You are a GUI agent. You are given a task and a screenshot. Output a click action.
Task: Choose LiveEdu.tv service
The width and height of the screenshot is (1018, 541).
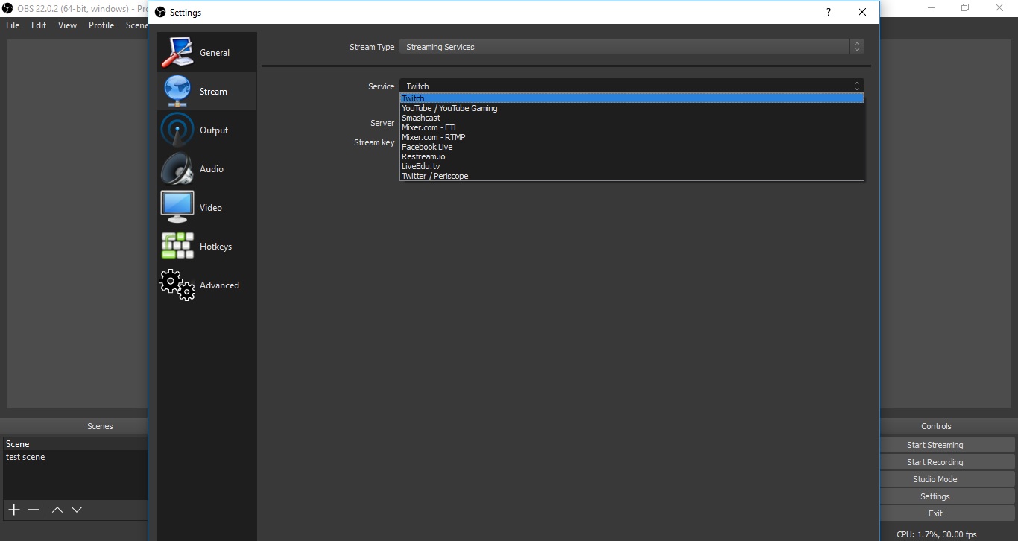(632, 166)
